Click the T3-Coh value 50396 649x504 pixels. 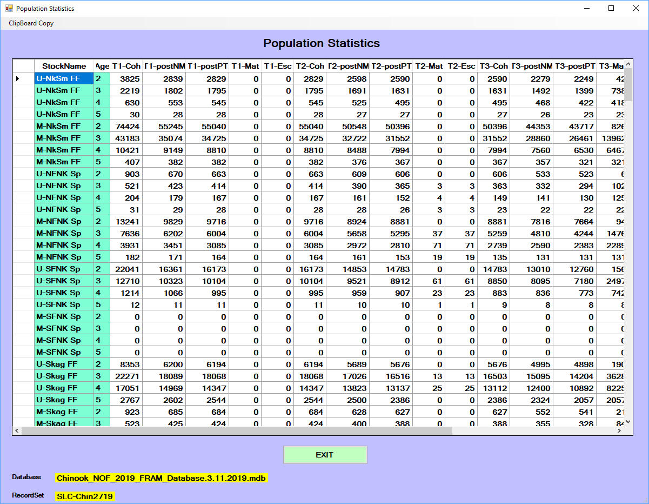pos(493,126)
